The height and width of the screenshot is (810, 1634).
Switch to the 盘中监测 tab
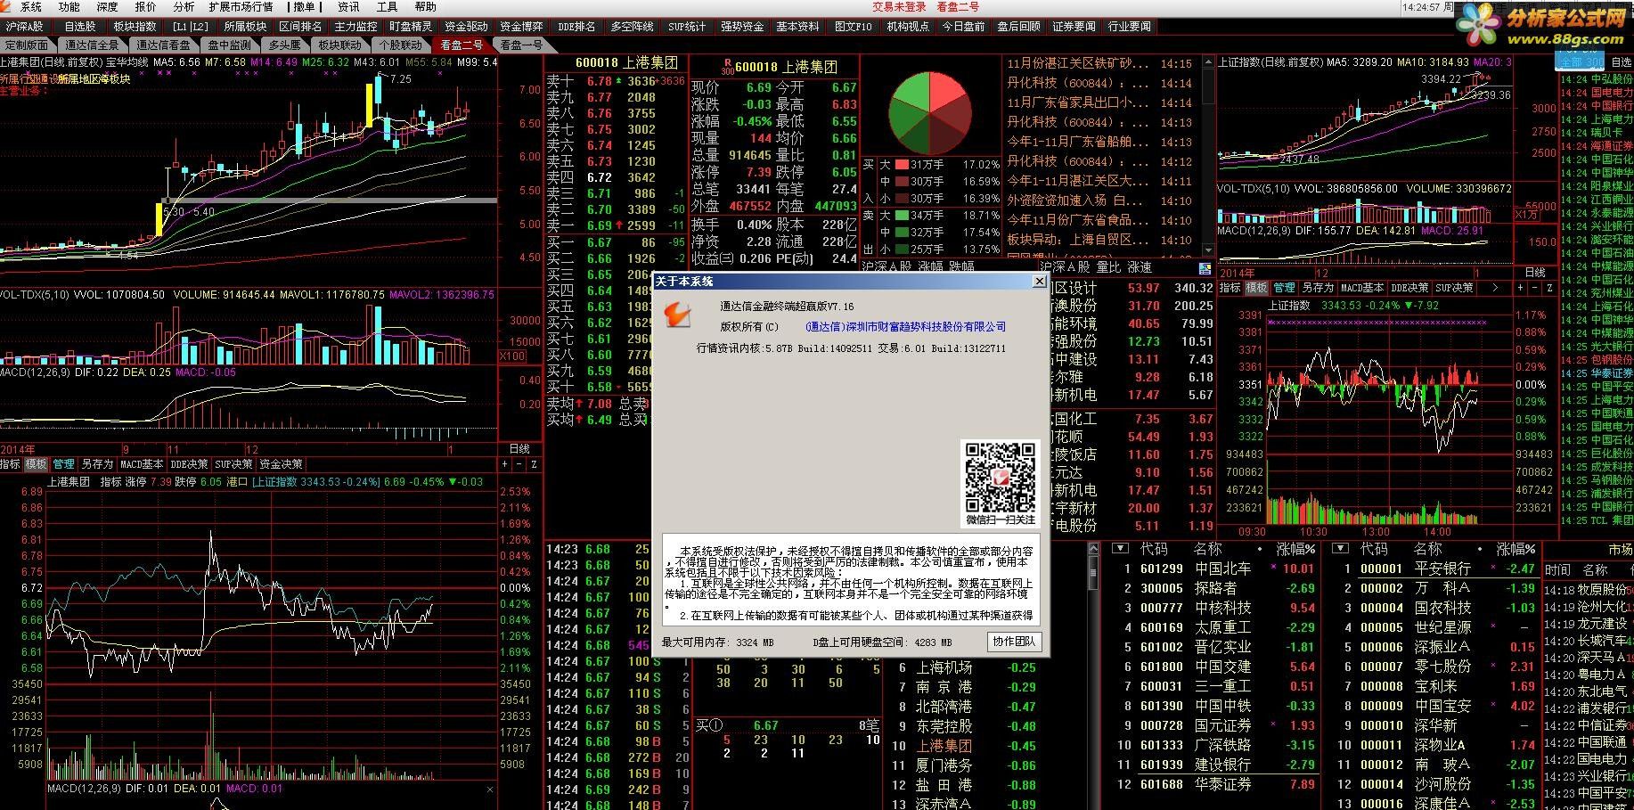229,45
